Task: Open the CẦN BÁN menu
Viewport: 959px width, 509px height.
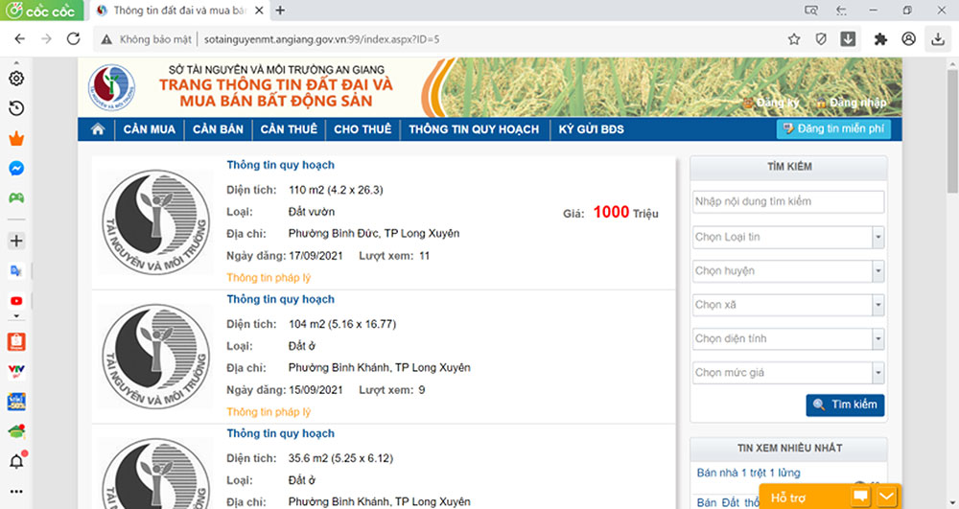Action: tap(218, 129)
